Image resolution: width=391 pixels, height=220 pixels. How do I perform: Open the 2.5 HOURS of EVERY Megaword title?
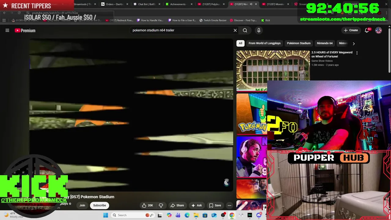click(x=332, y=54)
